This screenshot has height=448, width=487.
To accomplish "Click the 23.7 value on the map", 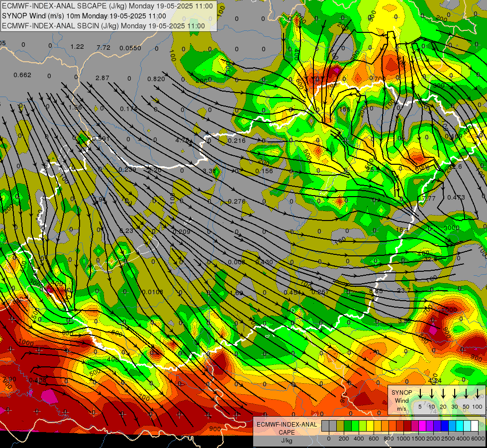I will click(404, 290).
